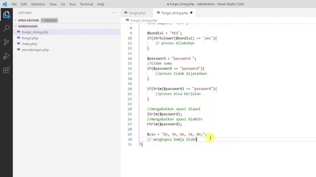The image size is (316, 177).
Task: Click '//mengabaikan spasi diawal' comment
Action: click(x=174, y=109)
